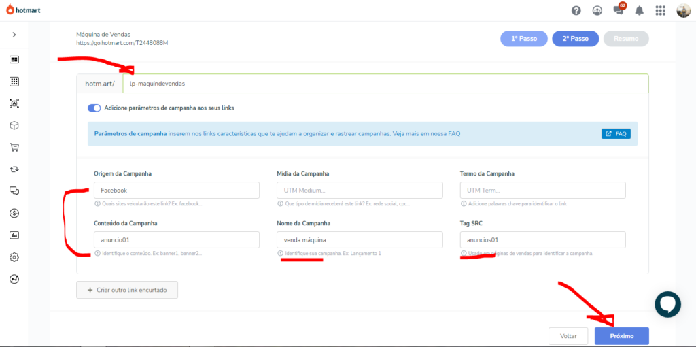Click Criar outro link encurtado
696x347 pixels.
pos(127,290)
